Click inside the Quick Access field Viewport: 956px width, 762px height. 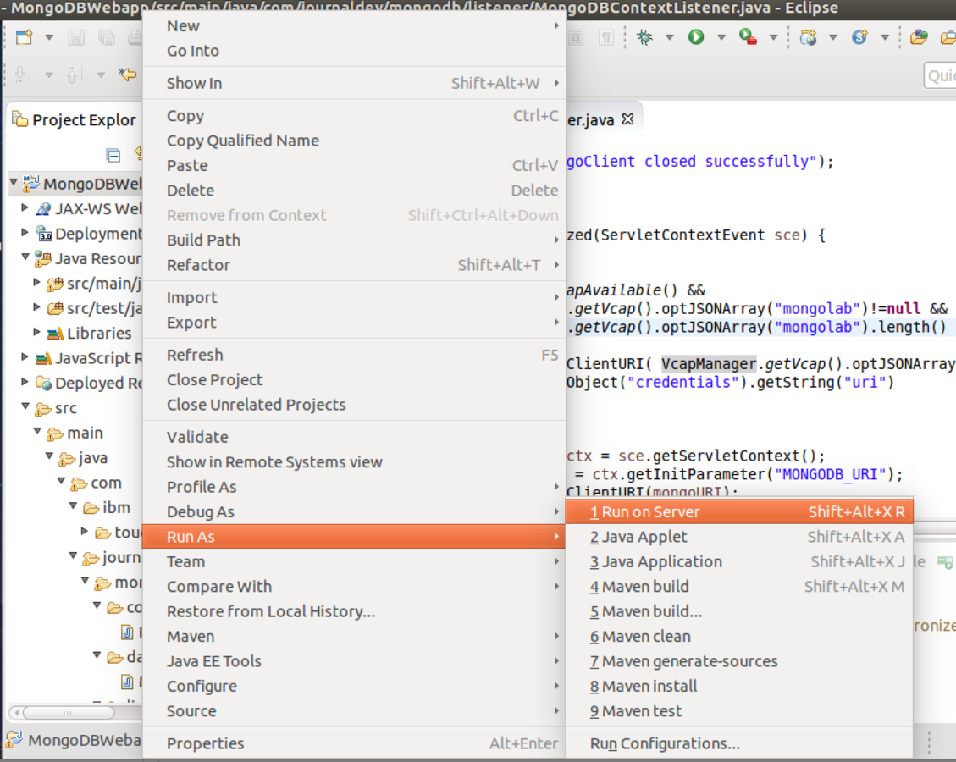940,75
